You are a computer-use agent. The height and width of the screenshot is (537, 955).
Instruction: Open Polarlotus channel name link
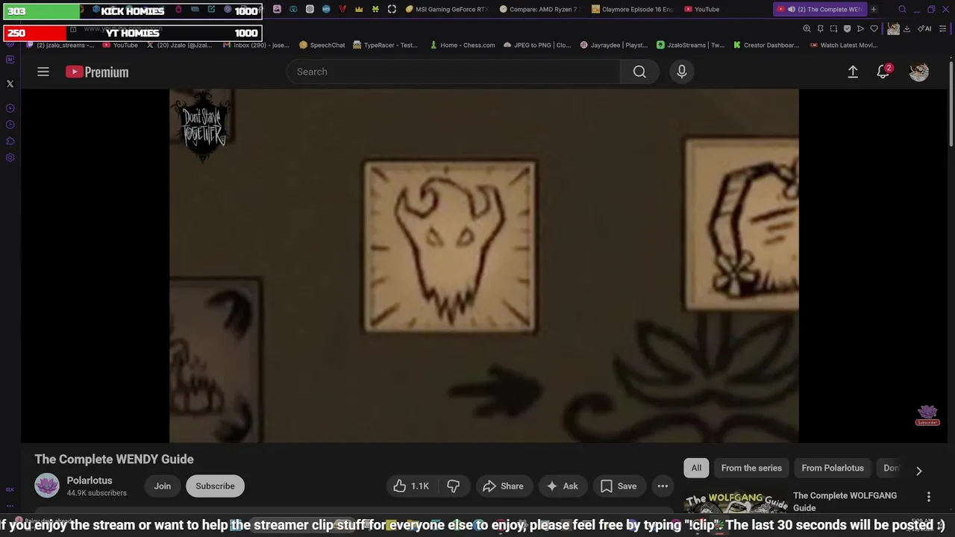(x=90, y=480)
